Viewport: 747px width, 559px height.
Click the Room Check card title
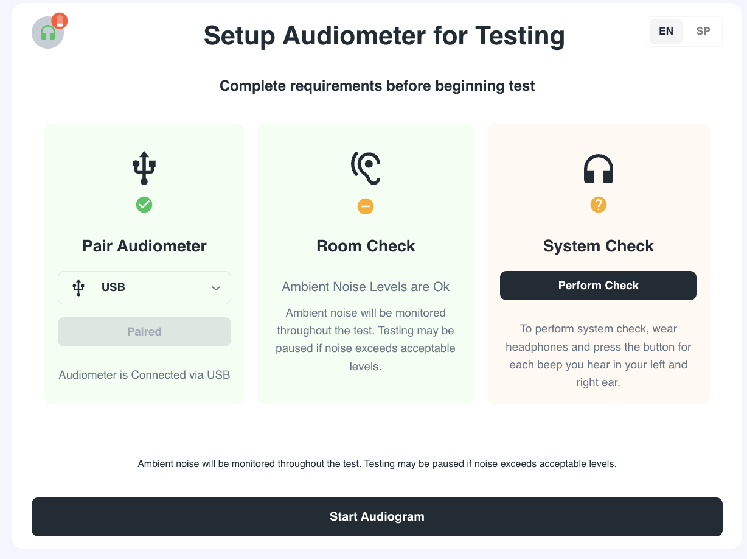pyautogui.click(x=366, y=246)
